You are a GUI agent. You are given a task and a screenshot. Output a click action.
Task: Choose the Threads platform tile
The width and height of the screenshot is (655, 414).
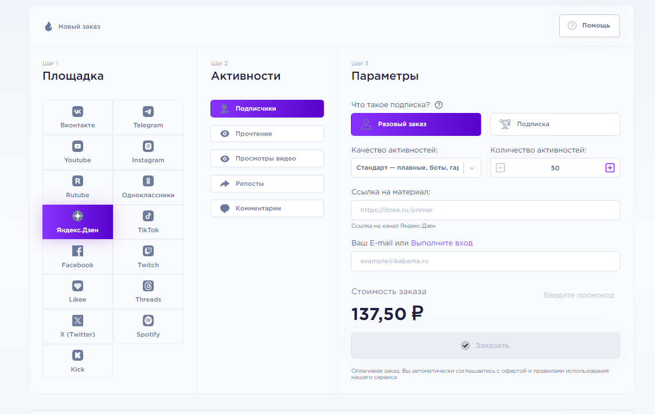coord(149,292)
